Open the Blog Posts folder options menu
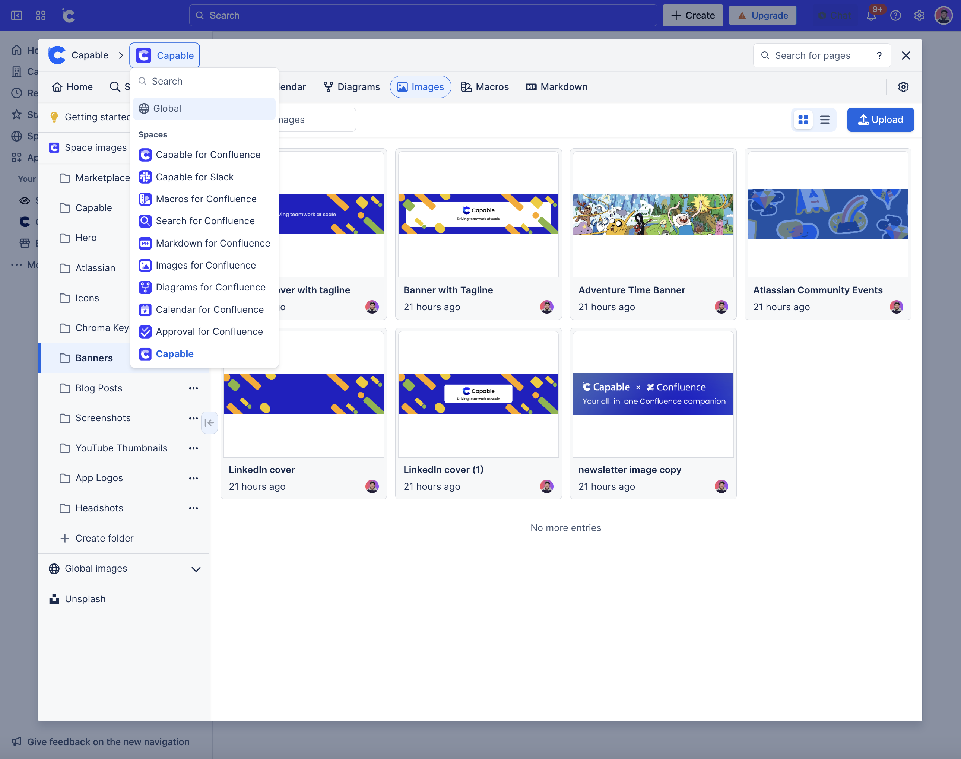The height and width of the screenshot is (759, 961). pyautogui.click(x=193, y=388)
